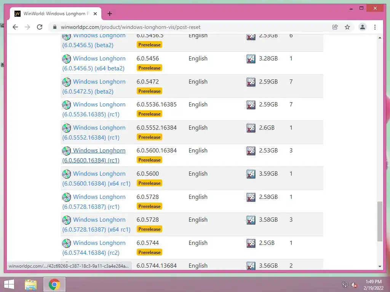Bookmark this page with the star
This screenshot has height=292, width=390.
tap(347, 27)
